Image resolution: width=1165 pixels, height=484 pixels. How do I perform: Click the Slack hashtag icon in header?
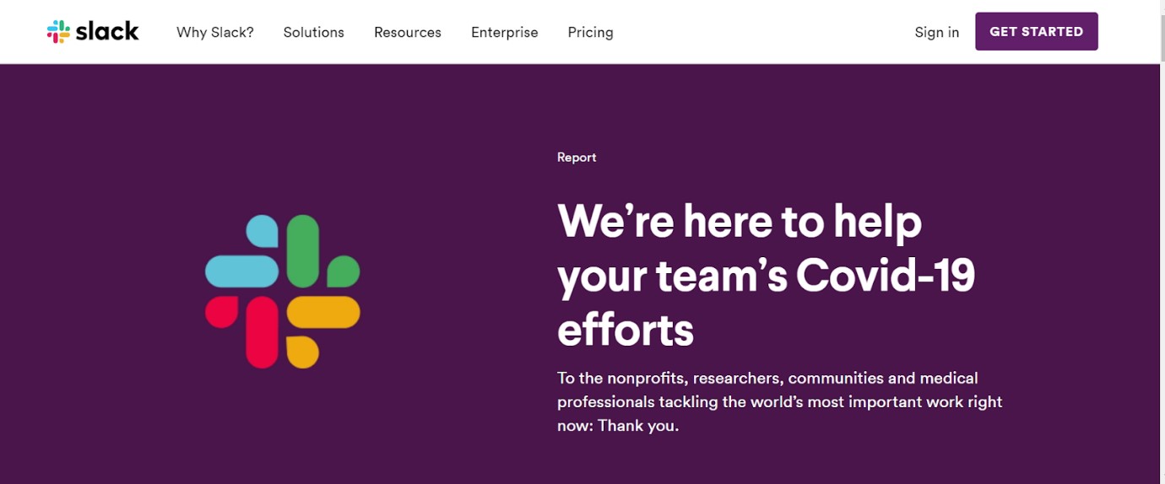point(58,32)
